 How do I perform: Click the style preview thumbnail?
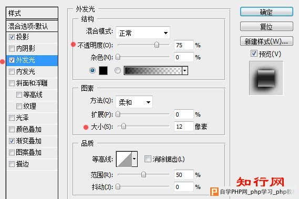(x=266, y=78)
